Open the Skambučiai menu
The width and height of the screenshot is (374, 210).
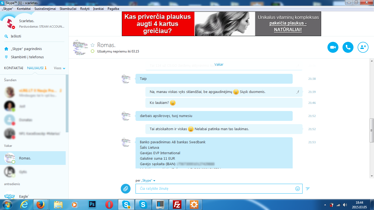click(x=68, y=9)
